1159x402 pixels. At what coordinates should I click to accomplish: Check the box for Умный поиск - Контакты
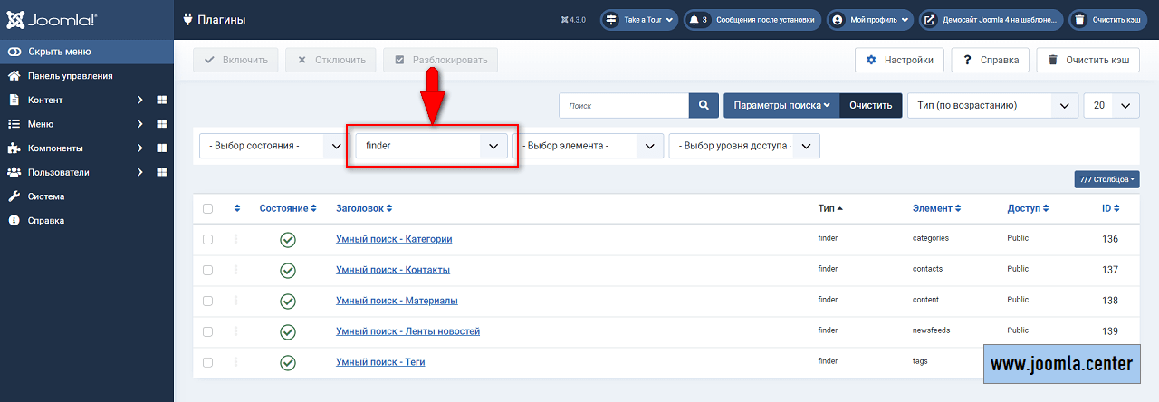tap(208, 270)
